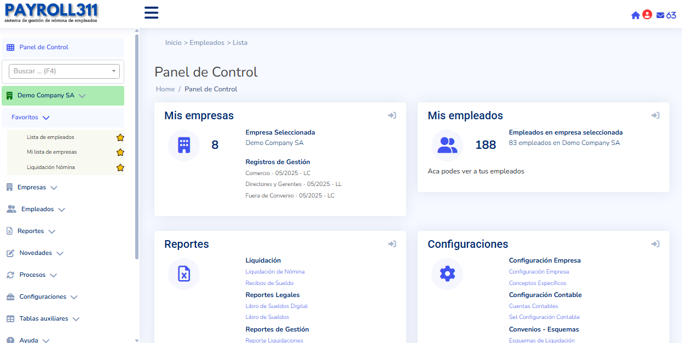Click the Configuraciones gear icon
This screenshot has width=682, height=343.
coord(447,274)
